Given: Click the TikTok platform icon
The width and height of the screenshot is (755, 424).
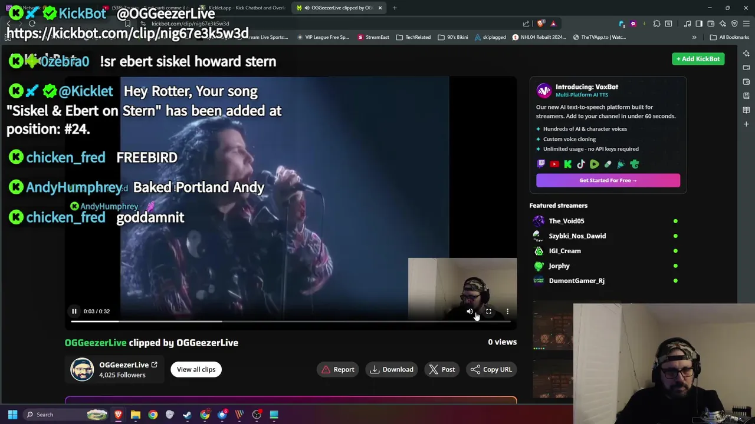Looking at the screenshot, I should click(x=581, y=164).
